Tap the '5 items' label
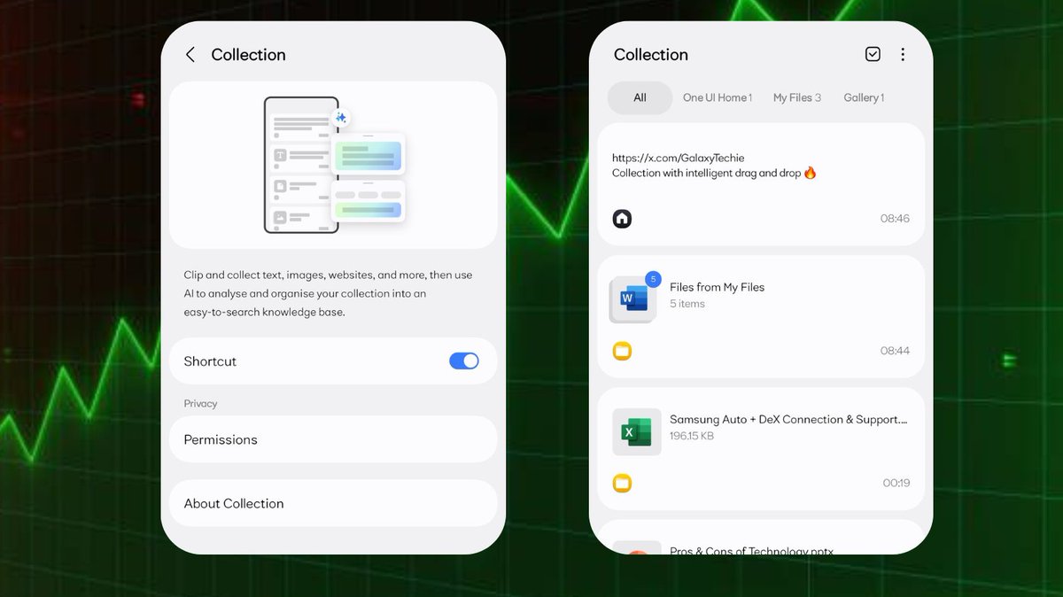 (x=687, y=304)
